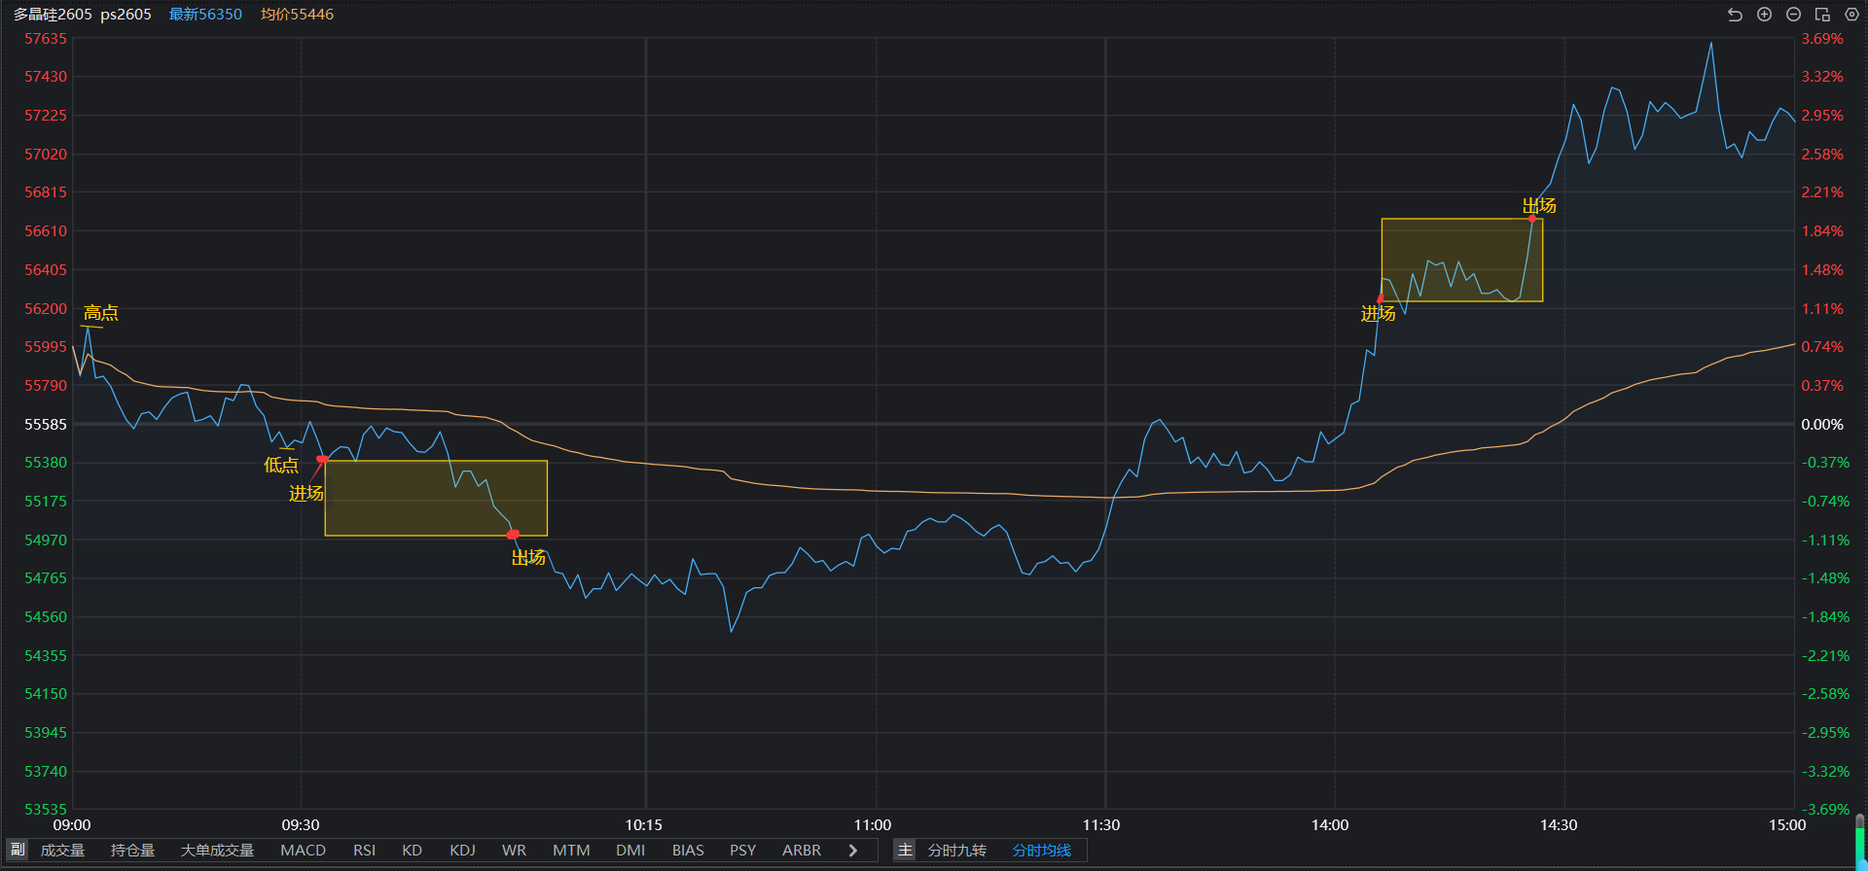Select the 成交量 volume indicator
The image size is (1868, 871).
[62, 851]
